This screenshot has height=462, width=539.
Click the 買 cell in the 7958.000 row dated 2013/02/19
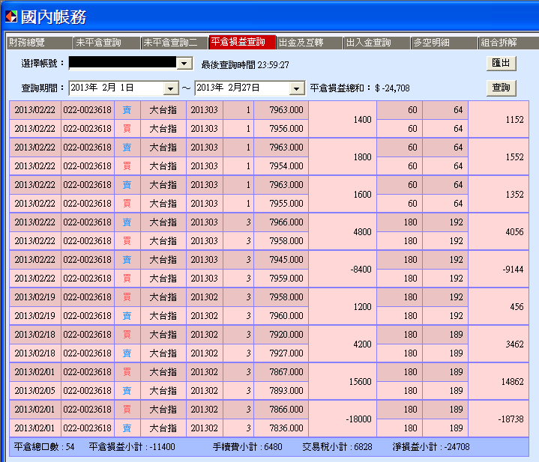coord(127,297)
